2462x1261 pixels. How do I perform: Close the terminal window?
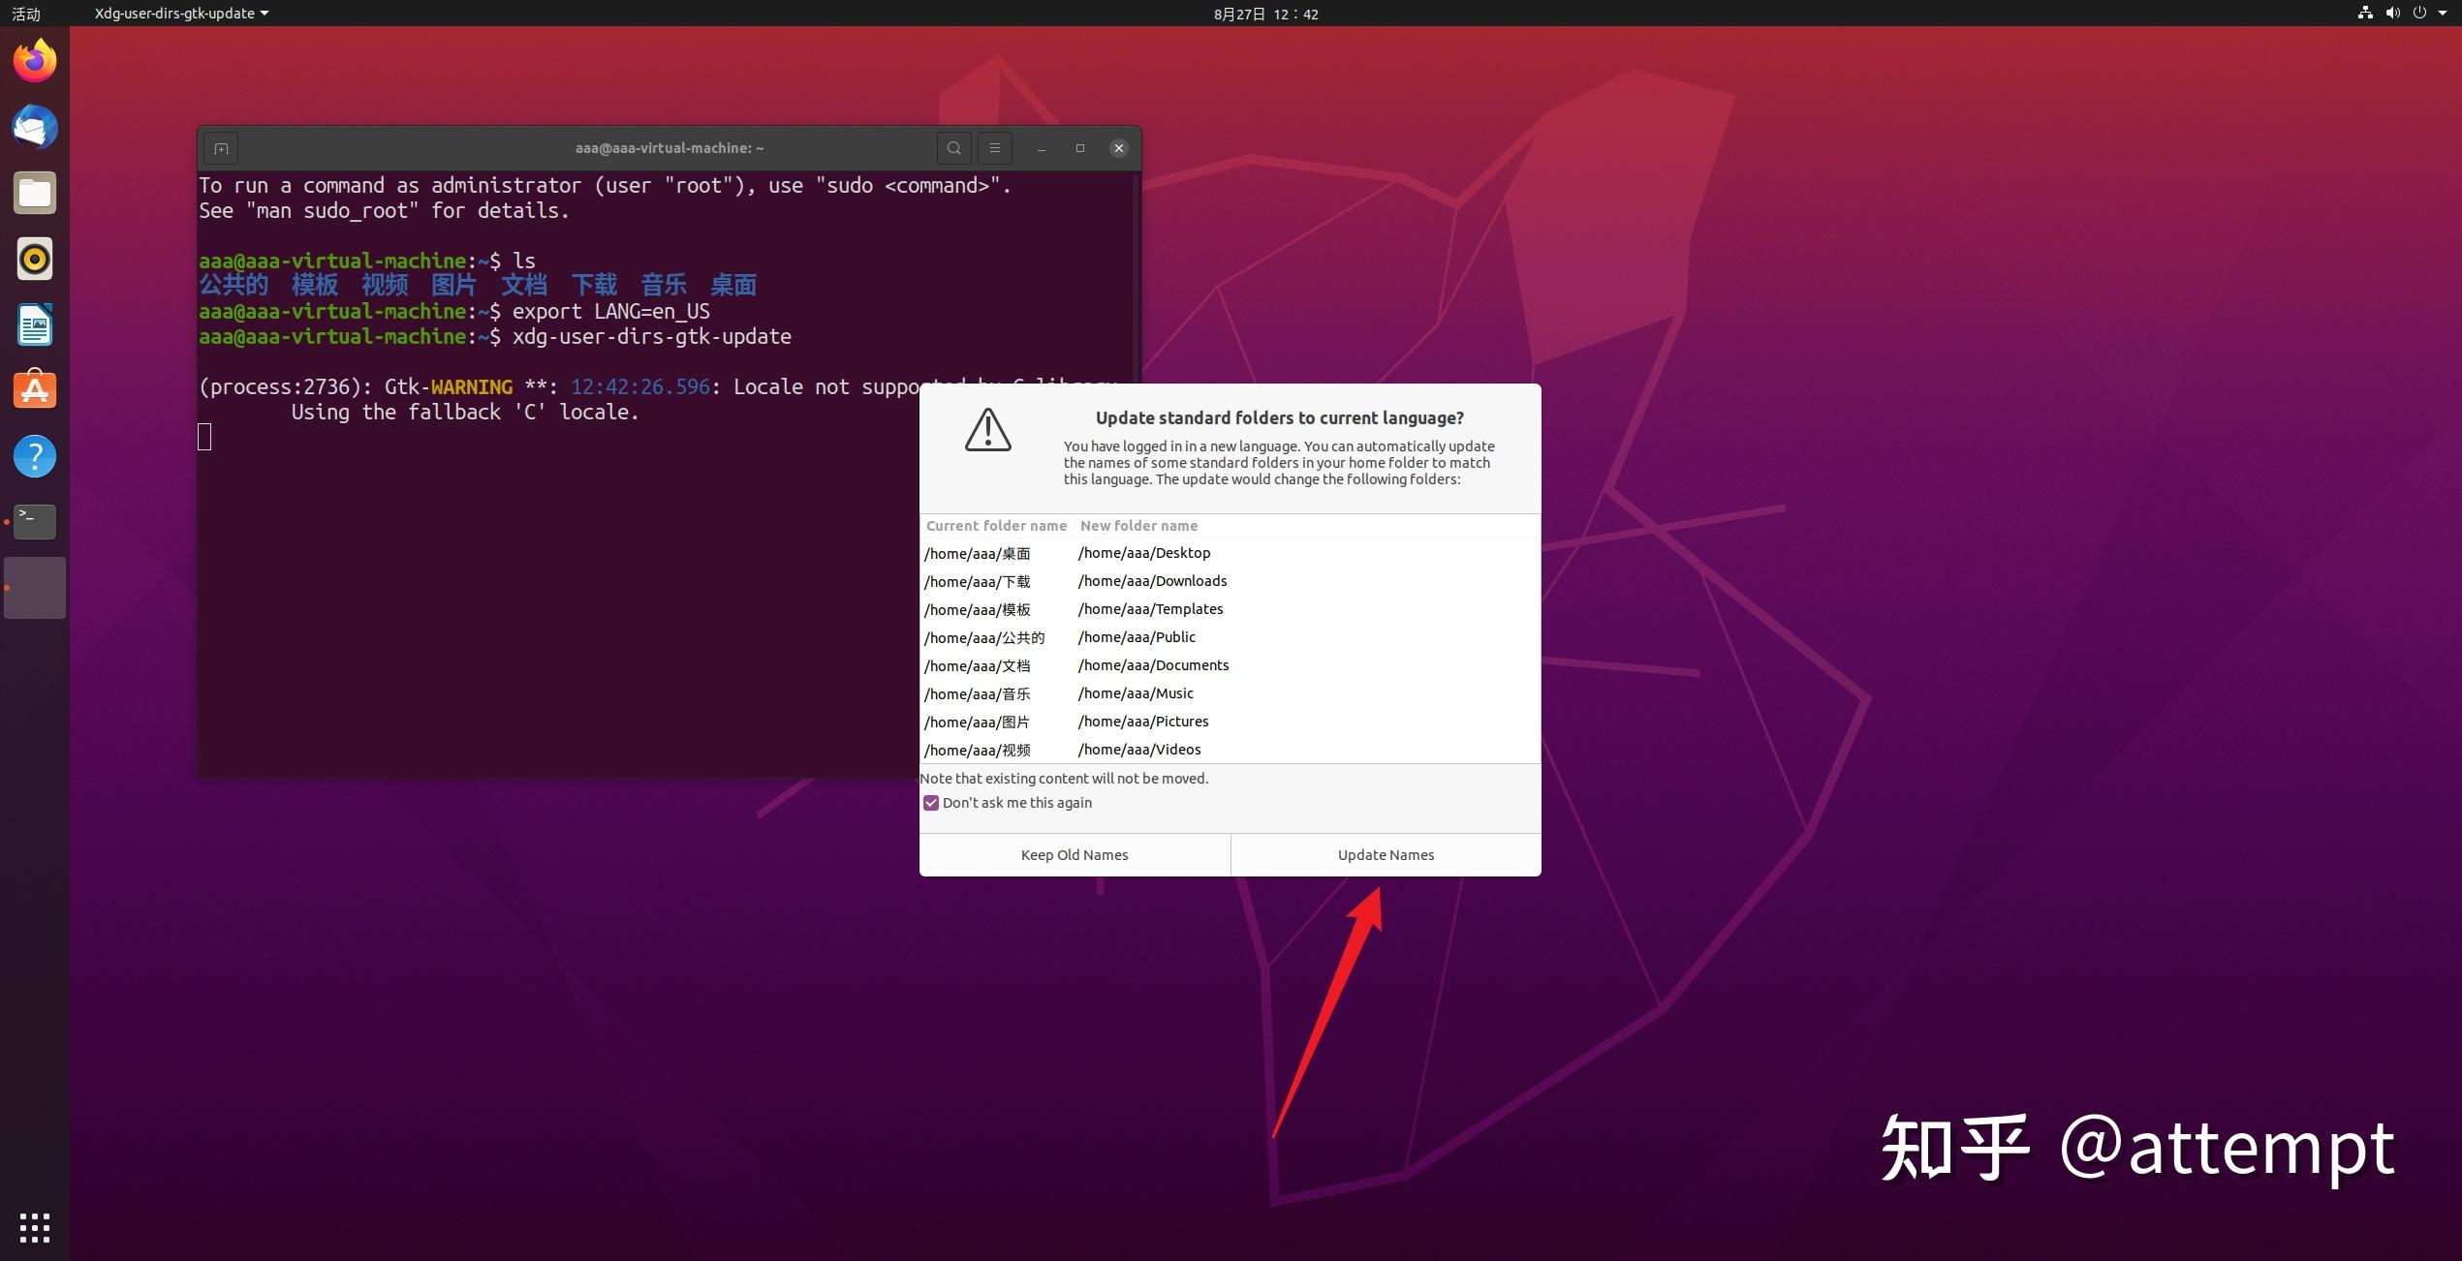click(x=1119, y=148)
